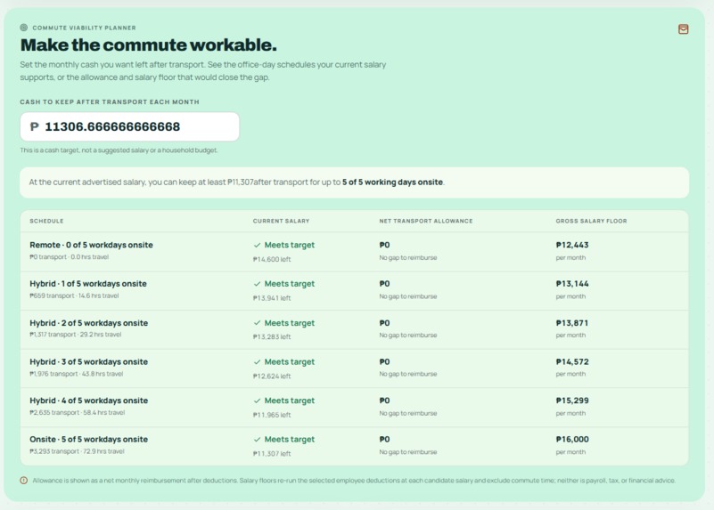The image size is (714, 510).
Task: Click '₱0 transport · 0.0 hrs travel' detail
Action: pos(70,257)
